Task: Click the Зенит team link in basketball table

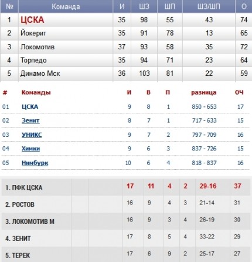Action: 30,120
